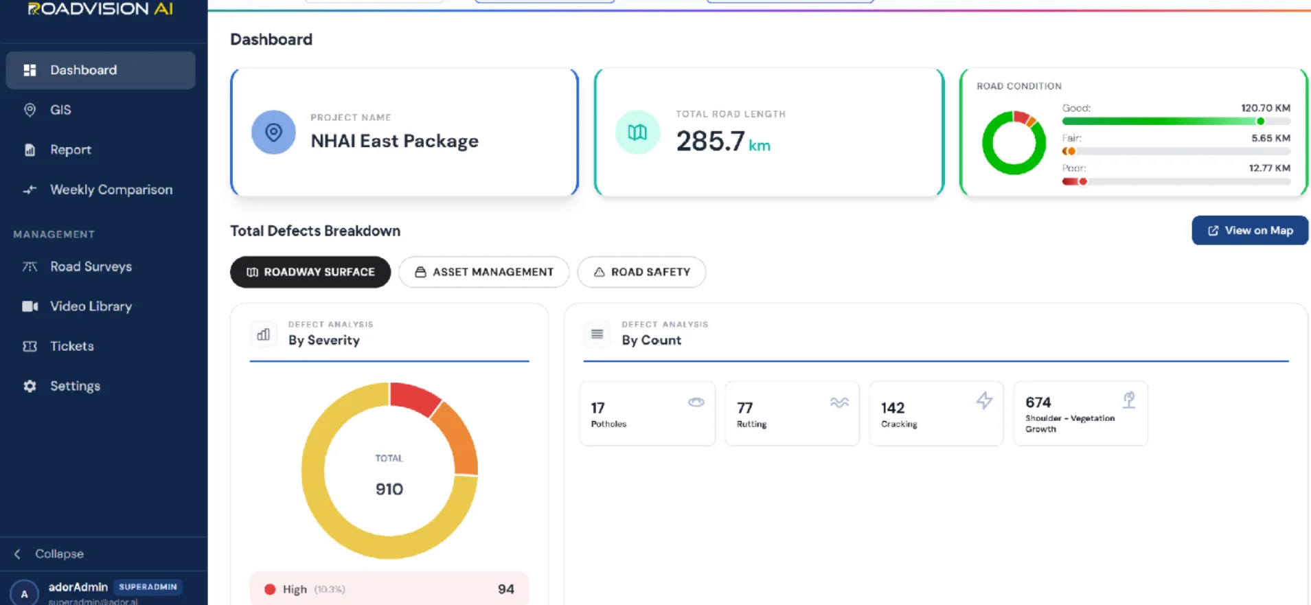Image resolution: width=1311 pixels, height=605 pixels.
Task: Collapse the sidebar using the chevron
Action: (17, 554)
